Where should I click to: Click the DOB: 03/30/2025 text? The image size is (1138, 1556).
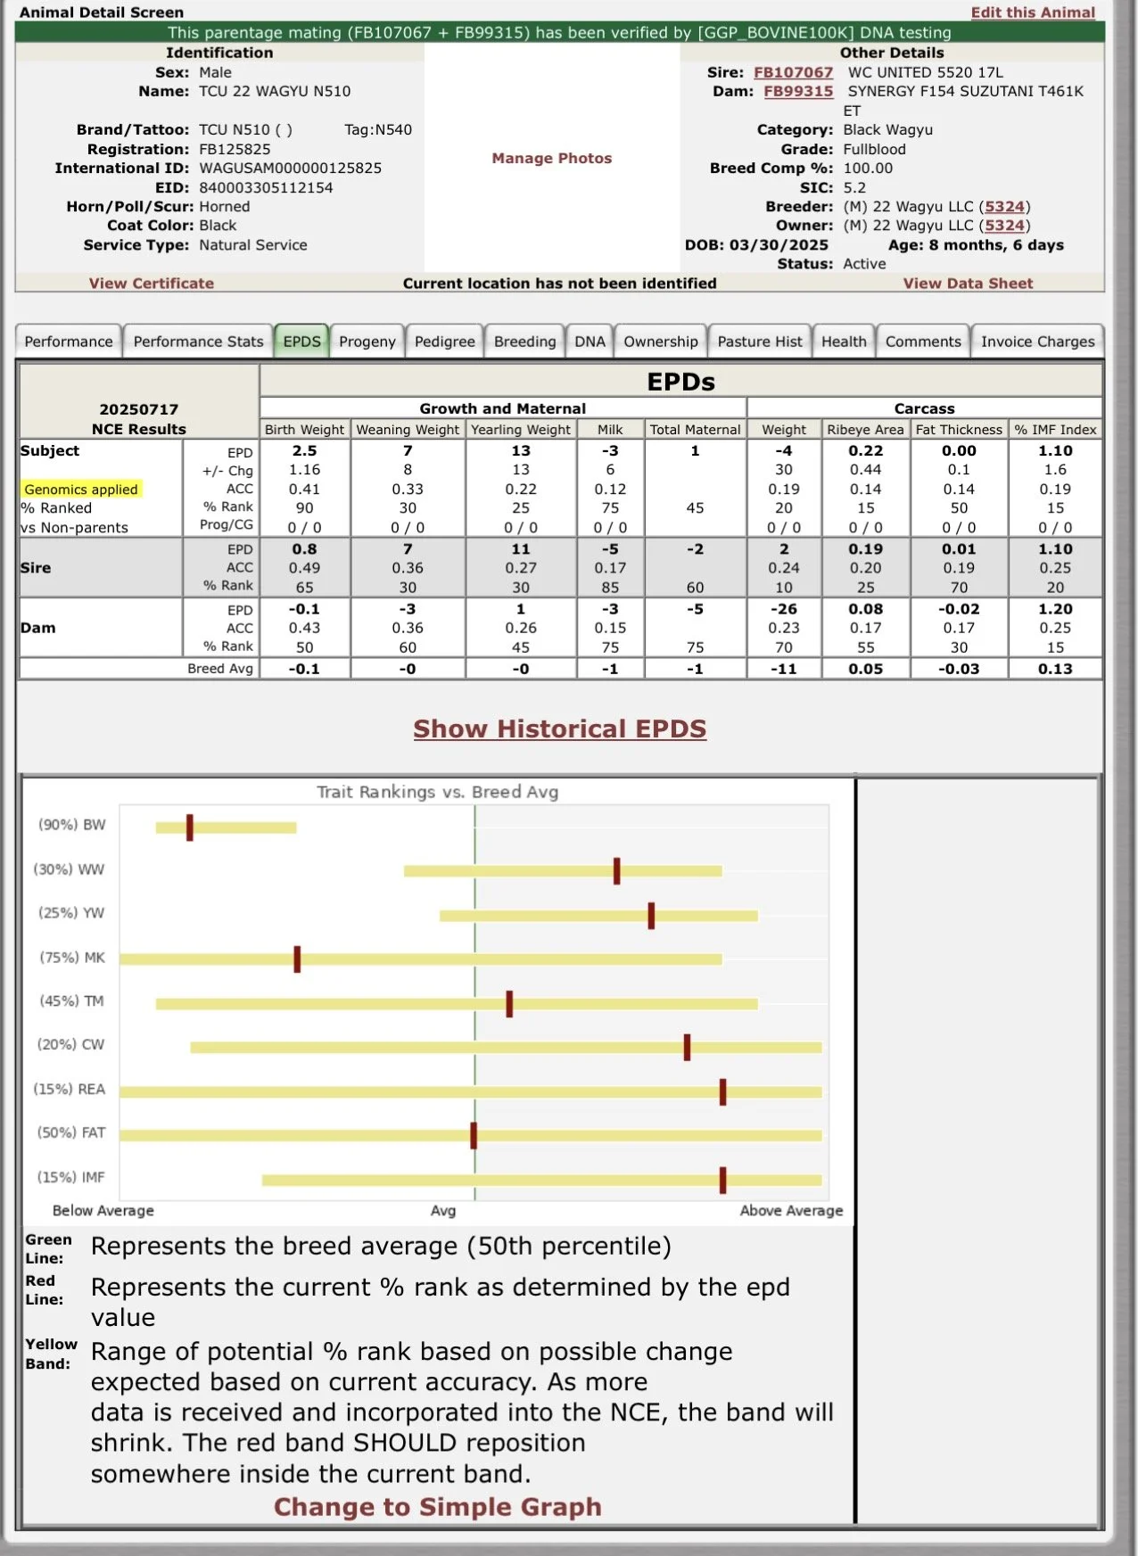[x=756, y=245]
